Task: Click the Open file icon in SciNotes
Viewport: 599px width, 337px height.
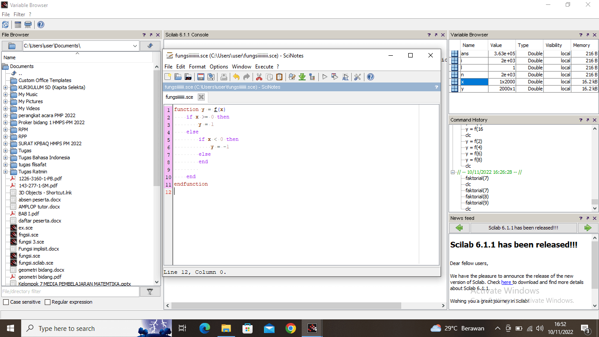Action: pos(178,77)
